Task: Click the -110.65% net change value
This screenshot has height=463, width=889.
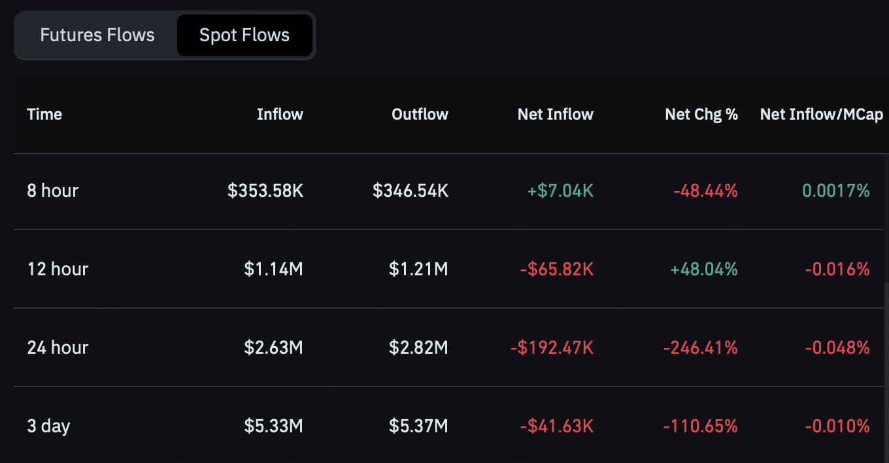Action: click(701, 426)
